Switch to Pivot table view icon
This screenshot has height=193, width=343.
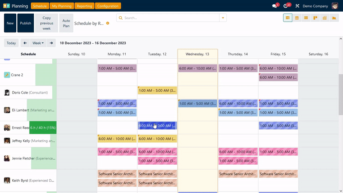tap(324, 18)
